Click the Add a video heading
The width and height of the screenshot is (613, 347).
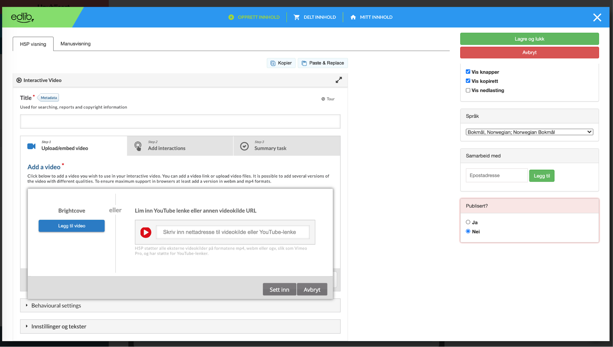point(44,167)
